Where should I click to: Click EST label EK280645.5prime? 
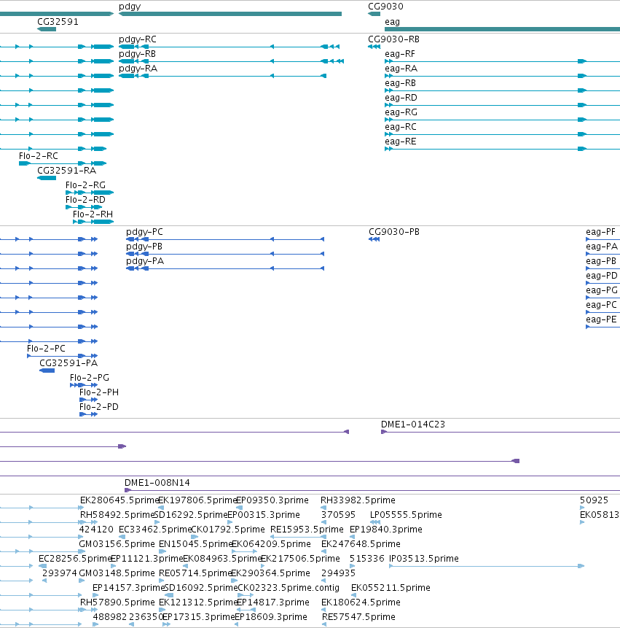119,500
